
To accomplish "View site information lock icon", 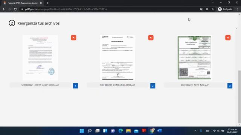I will coord(22,9).
